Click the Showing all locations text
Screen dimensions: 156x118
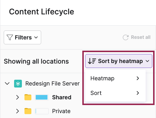(36, 61)
